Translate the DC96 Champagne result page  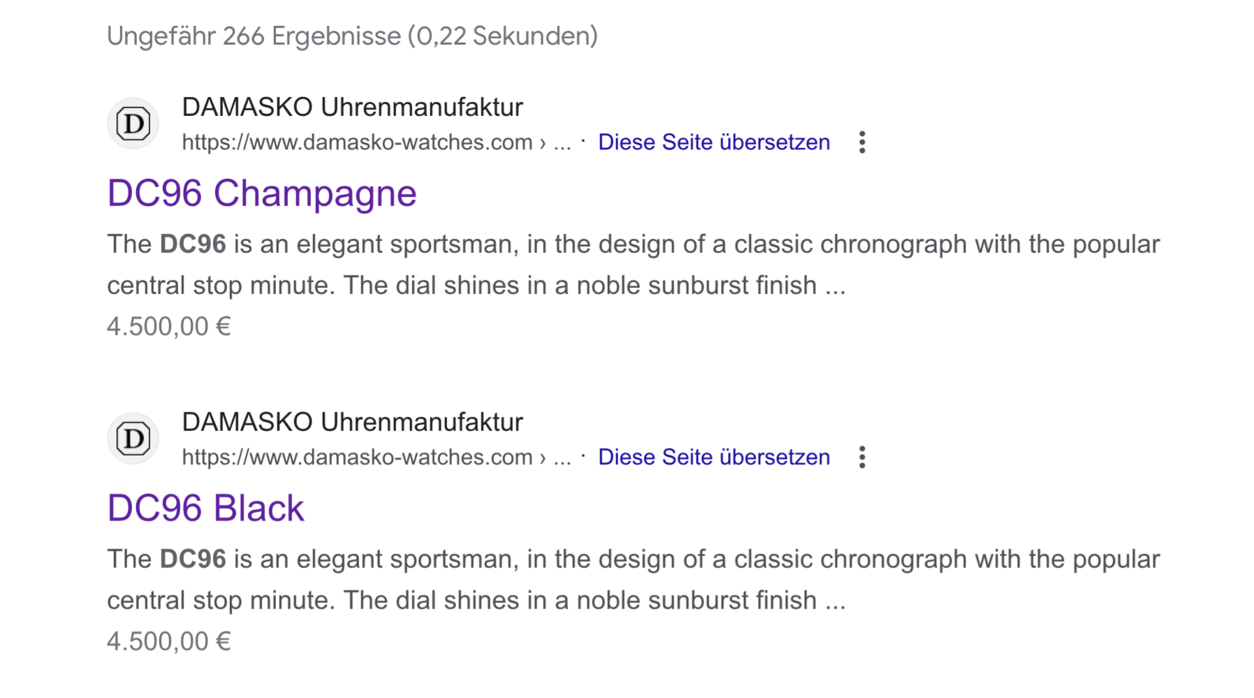(713, 143)
